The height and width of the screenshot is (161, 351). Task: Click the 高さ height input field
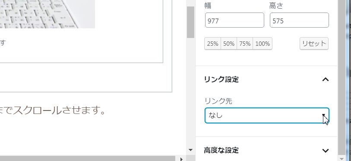(x=299, y=20)
